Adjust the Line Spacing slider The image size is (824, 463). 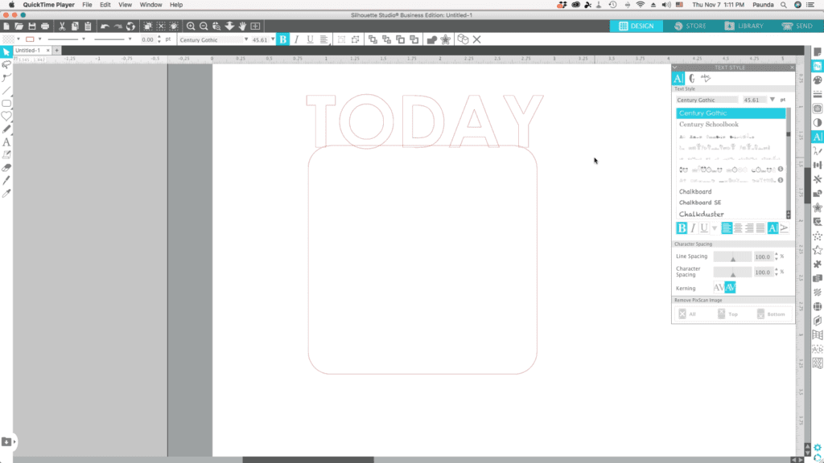(733, 259)
